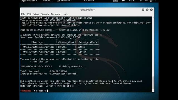Click the gnu.org gpl-3.0.txt license URL
Viewport: 178px width, 100px height.
pos(54,25)
